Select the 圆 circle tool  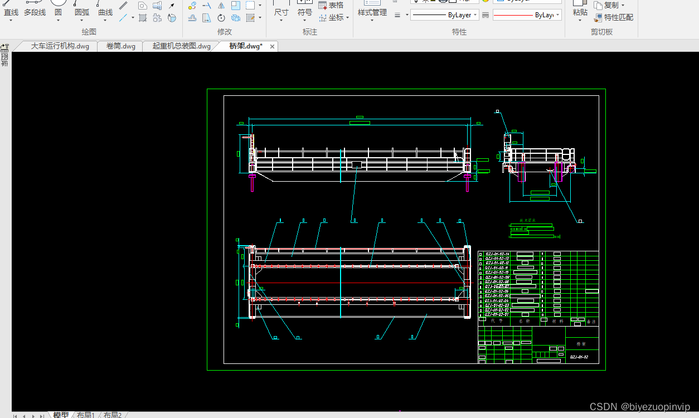click(x=59, y=8)
